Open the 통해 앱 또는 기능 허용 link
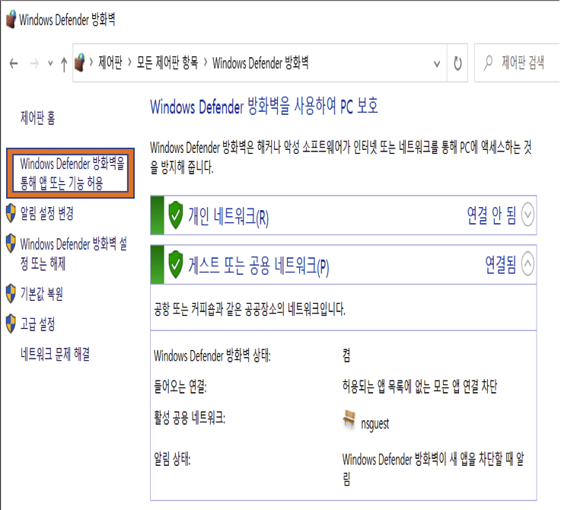This screenshot has height=510, width=561. tap(72, 174)
